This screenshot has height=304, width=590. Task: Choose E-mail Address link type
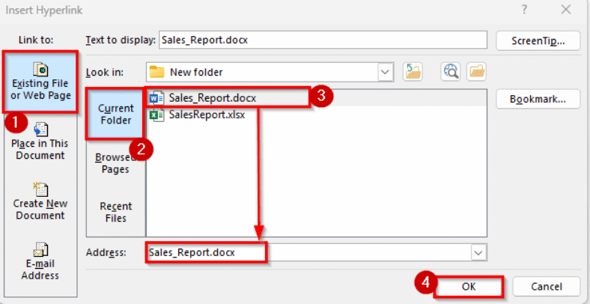40,261
